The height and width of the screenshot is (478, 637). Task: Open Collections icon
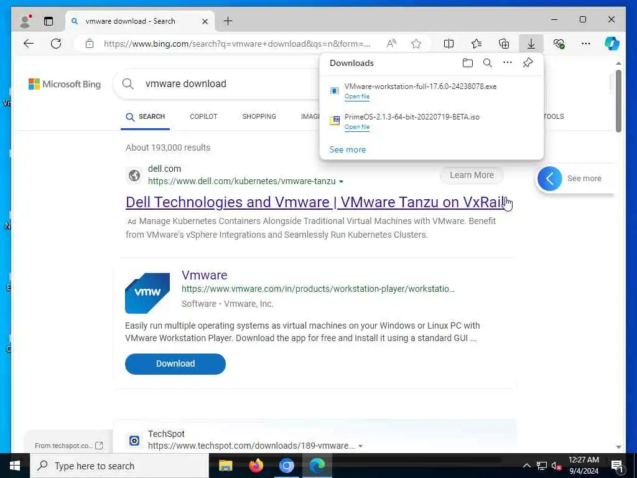point(504,44)
